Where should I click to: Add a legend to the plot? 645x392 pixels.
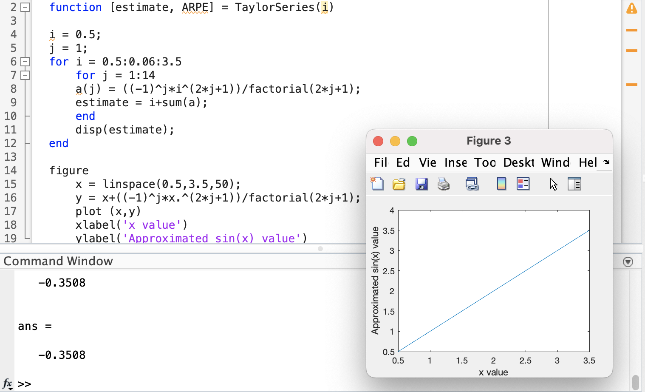523,183
